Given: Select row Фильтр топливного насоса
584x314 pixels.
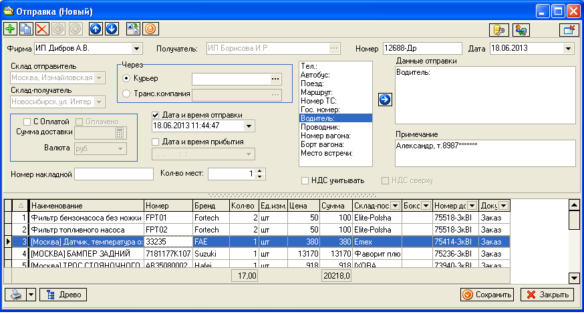Looking at the screenshot, I should pos(261,230).
